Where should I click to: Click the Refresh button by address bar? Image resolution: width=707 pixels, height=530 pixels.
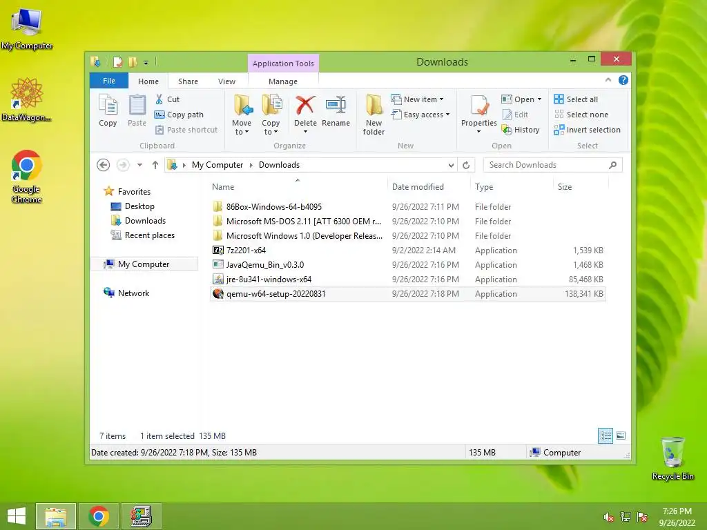466,165
